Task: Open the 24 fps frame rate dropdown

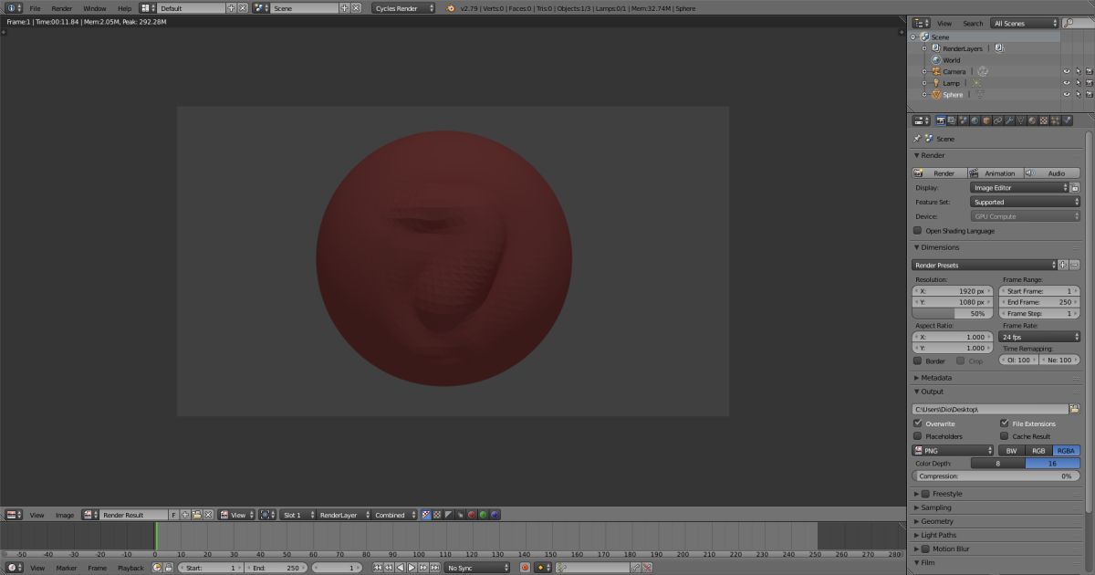Action: [x=1039, y=337]
